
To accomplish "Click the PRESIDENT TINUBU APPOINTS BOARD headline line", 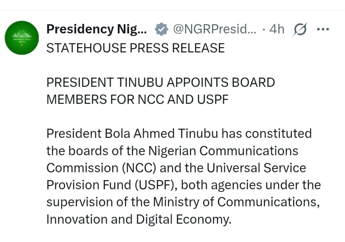I will (x=161, y=82).
